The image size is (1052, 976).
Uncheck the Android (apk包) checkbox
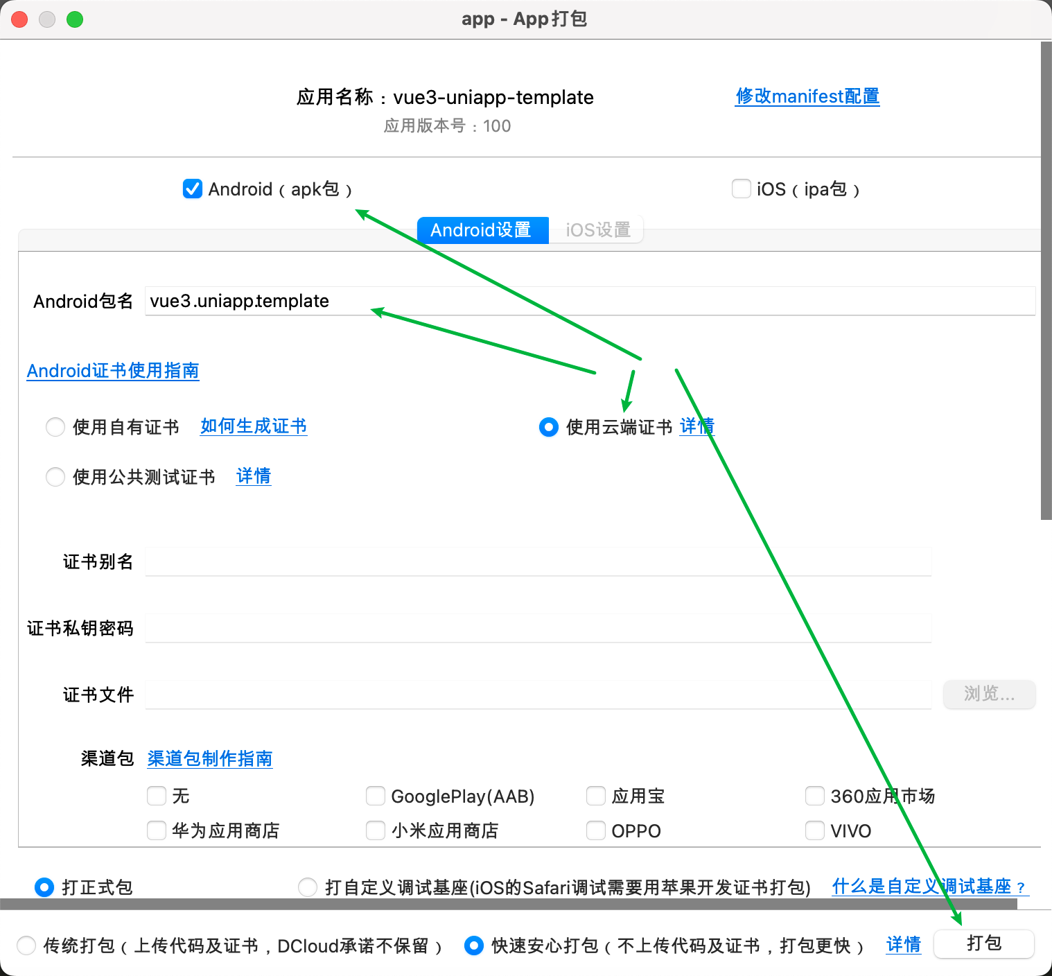(193, 189)
